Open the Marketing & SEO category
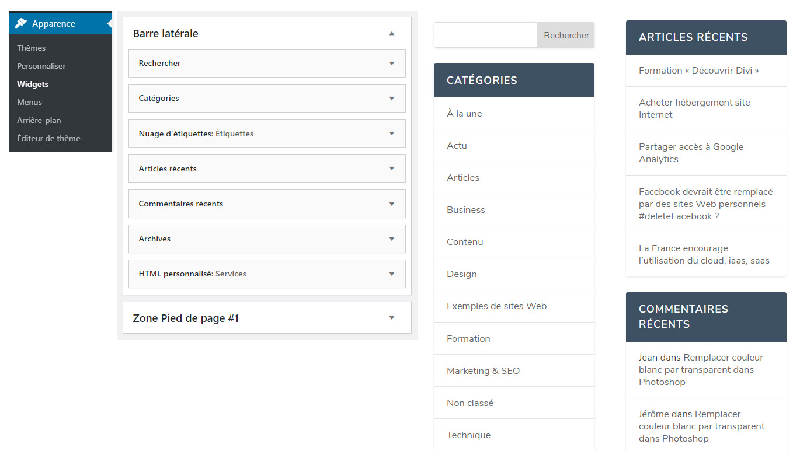 (483, 371)
